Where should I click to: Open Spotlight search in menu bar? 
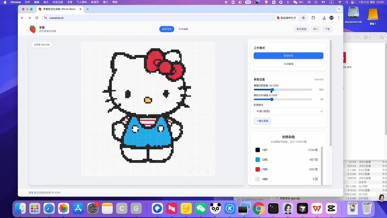point(347,2)
